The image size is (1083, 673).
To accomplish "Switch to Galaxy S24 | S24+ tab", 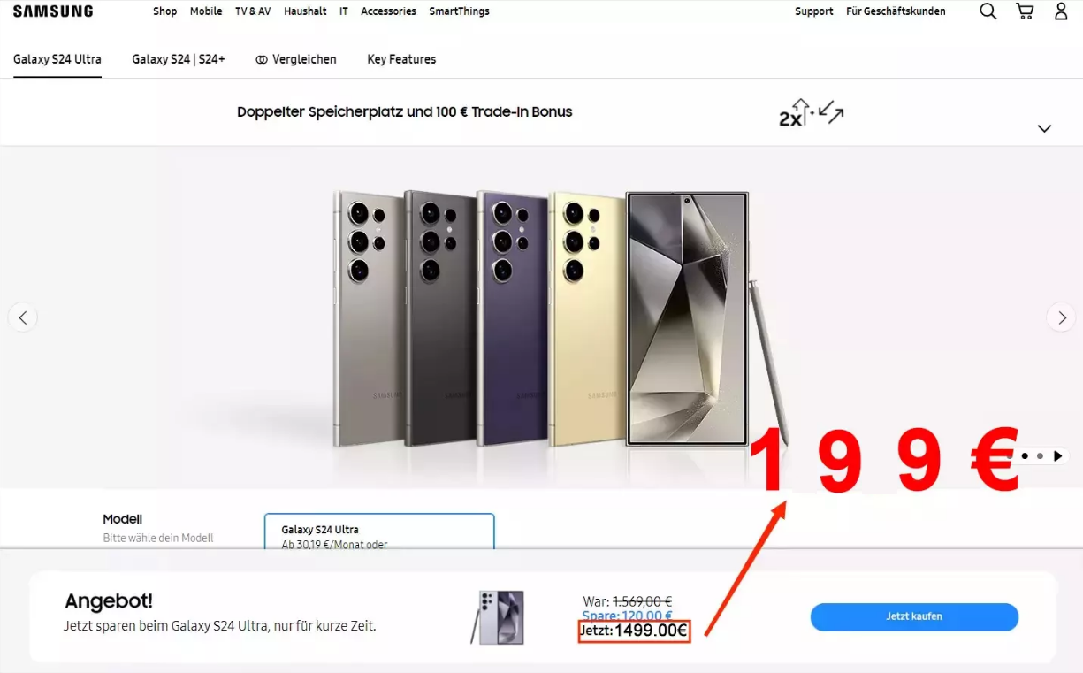I will coord(179,59).
